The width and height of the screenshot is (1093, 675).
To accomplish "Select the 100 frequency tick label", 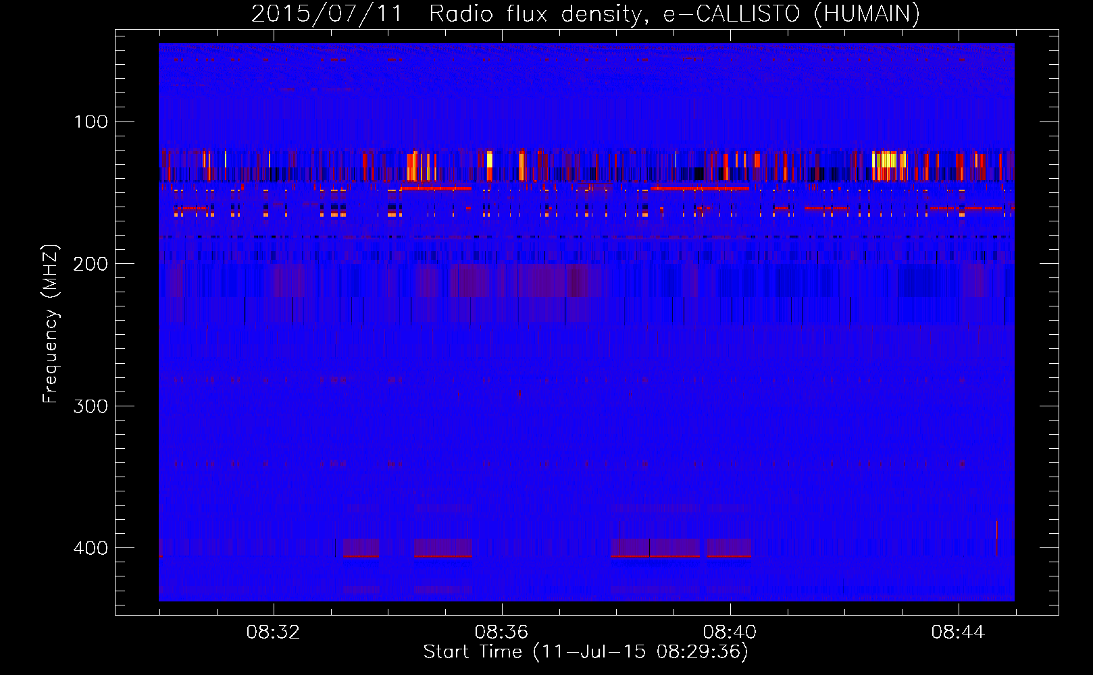I will [x=91, y=122].
